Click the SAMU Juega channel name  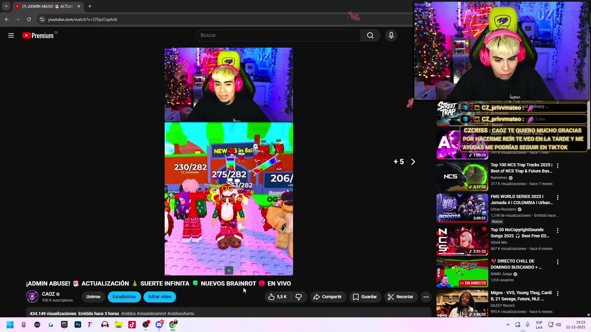(501, 274)
